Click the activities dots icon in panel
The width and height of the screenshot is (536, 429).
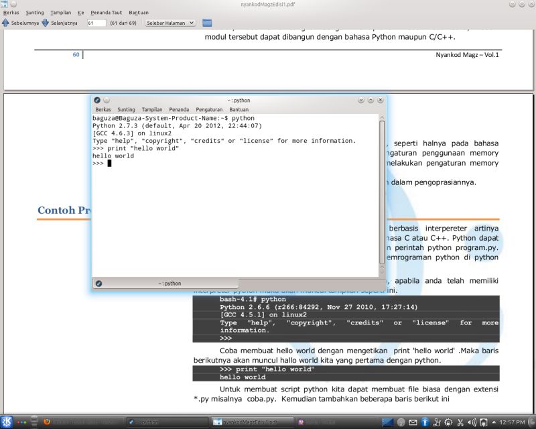tap(21, 422)
